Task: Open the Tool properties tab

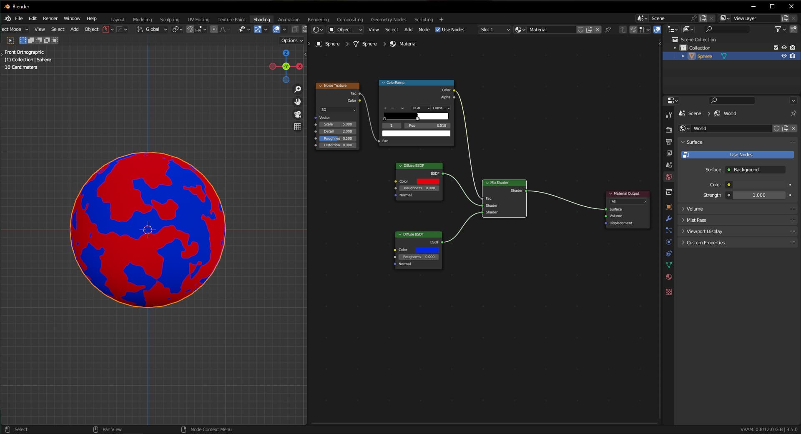Action: coord(669,115)
